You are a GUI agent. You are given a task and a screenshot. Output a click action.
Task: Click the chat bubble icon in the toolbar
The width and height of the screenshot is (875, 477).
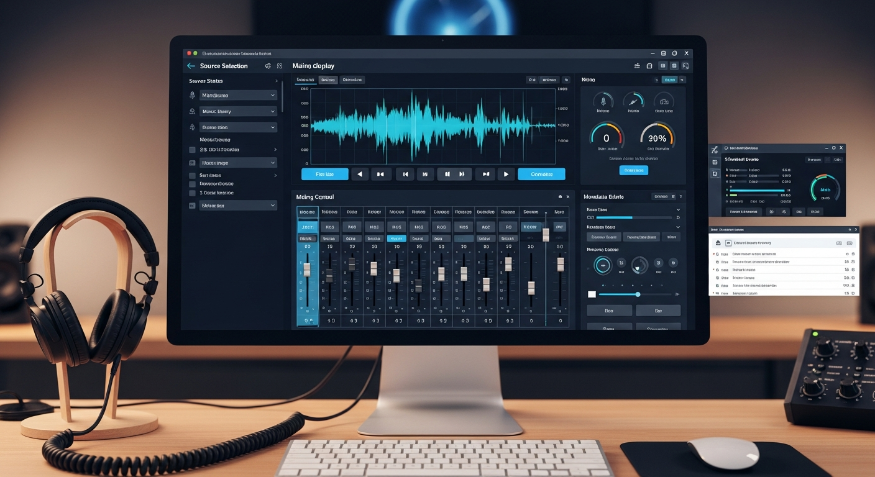685,65
